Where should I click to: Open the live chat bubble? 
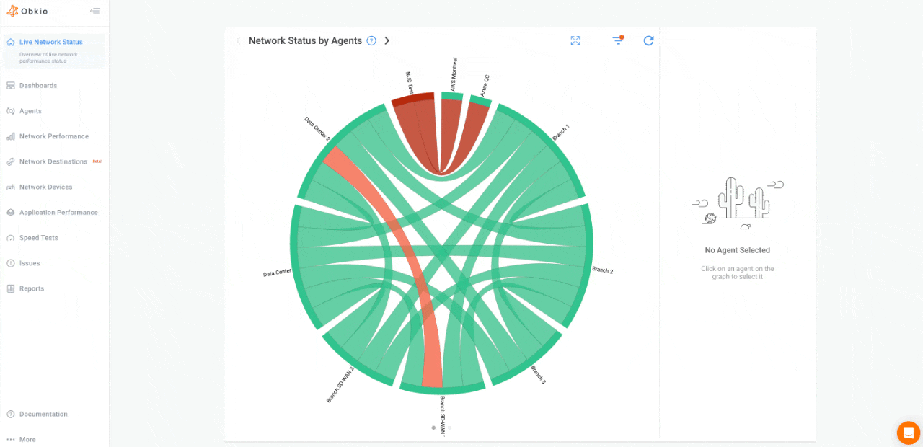(908, 433)
